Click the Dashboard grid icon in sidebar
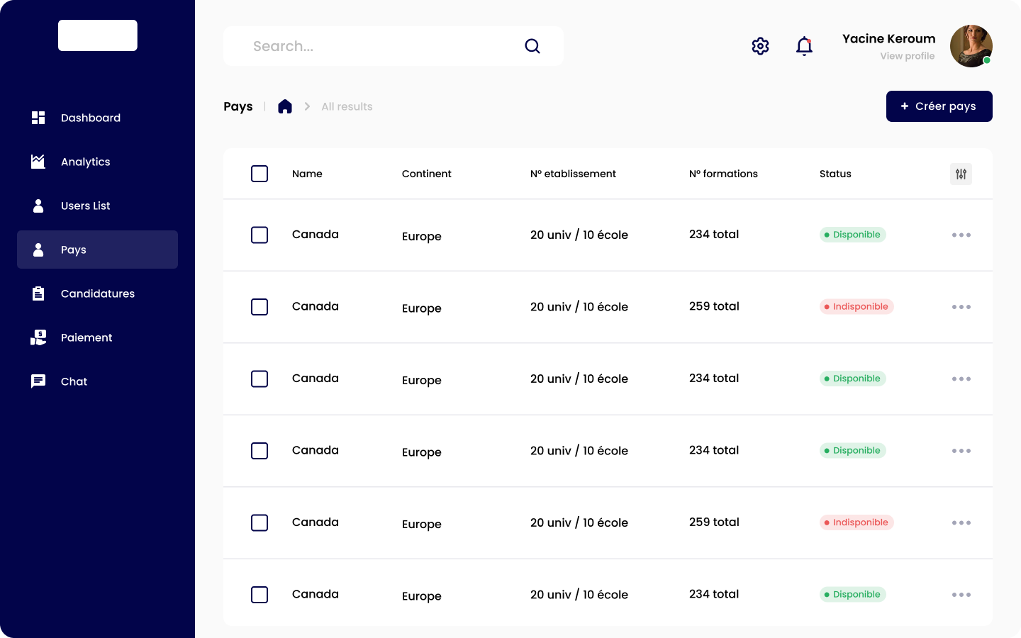The width and height of the screenshot is (1021, 638). pos(38,118)
